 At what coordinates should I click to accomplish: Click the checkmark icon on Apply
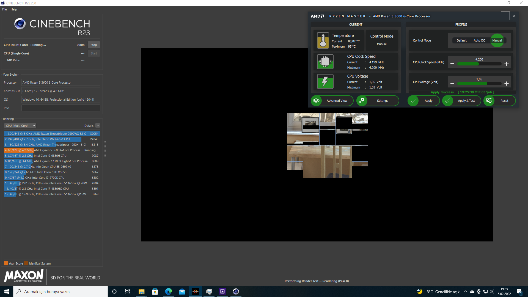point(413,101)
